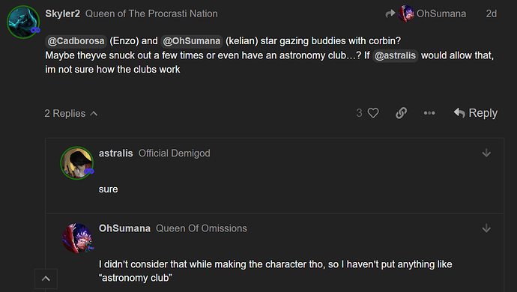The width and height of the screenshot is (517, 292).
Task: Click the in-reply-to arrow beside OhSumana
Action: click(390, 13)
